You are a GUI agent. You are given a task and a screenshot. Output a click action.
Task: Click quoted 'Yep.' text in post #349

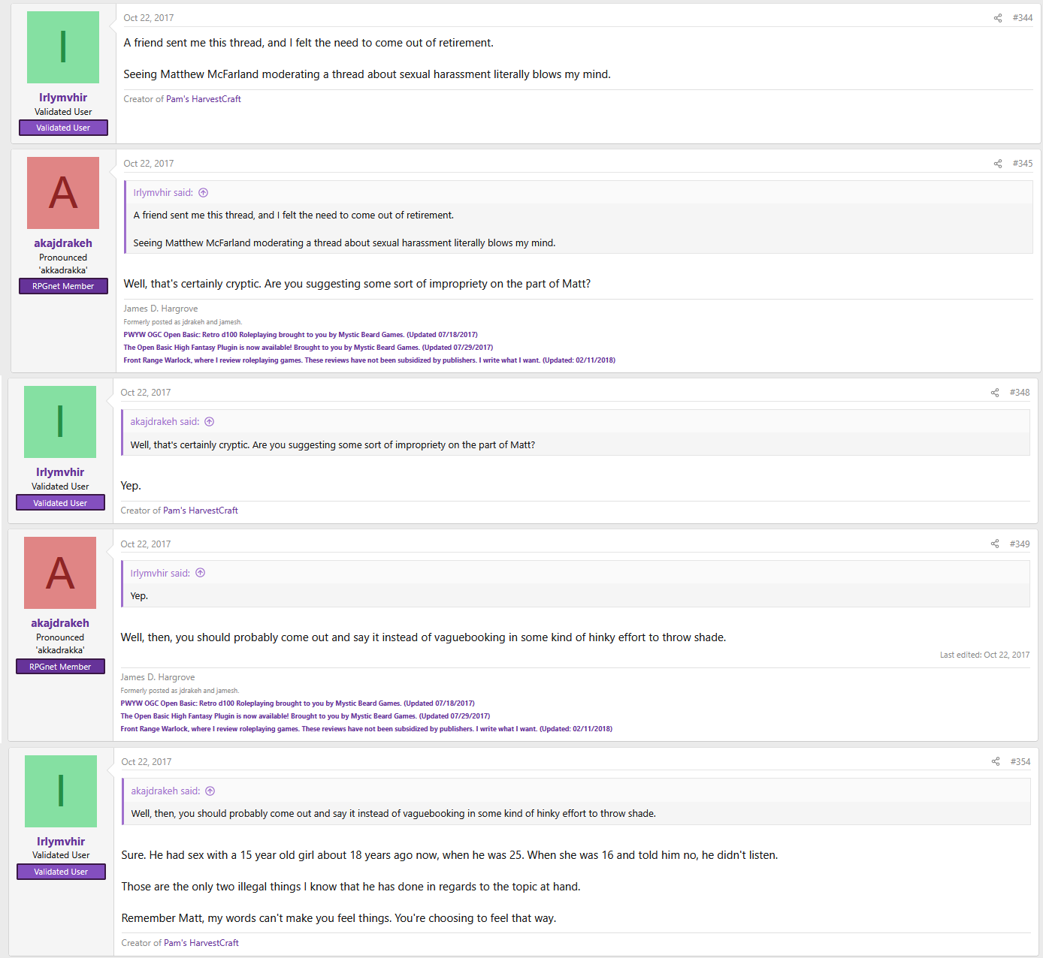pyautogui.click(x=139, y=596)
